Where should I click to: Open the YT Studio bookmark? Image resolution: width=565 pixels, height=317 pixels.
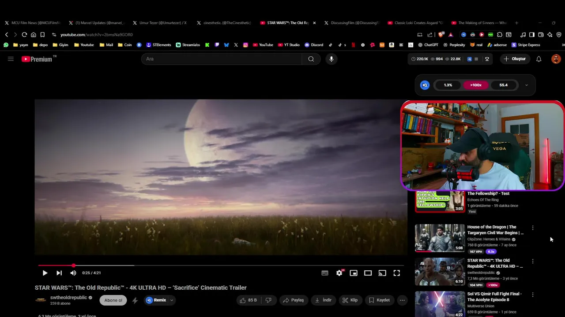pos(289,45)
